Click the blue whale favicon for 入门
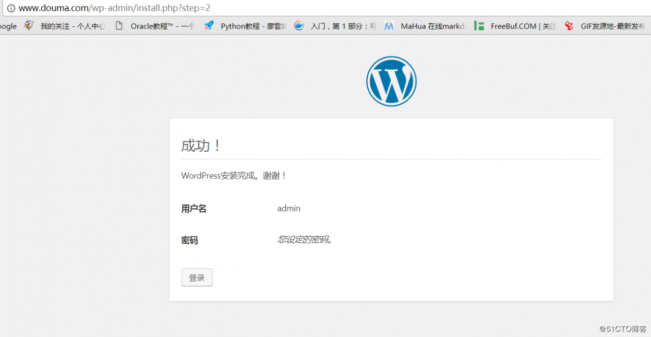The width and height of the screenshot is (651, 337). point(299,25)
